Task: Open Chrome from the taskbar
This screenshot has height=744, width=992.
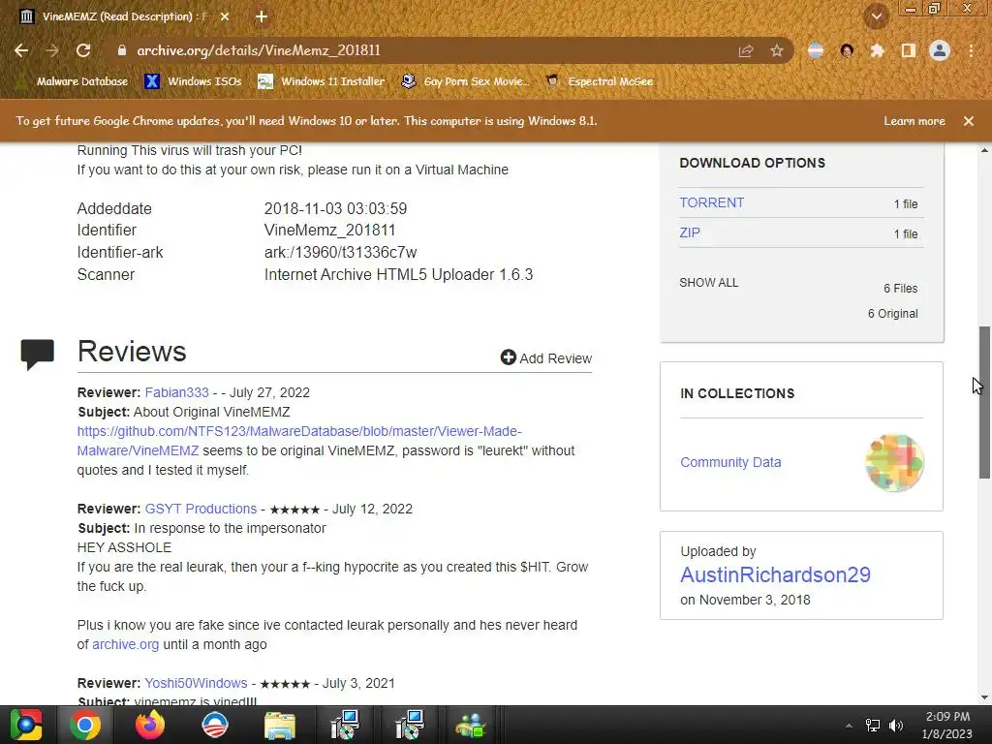Action: [85, 725]
